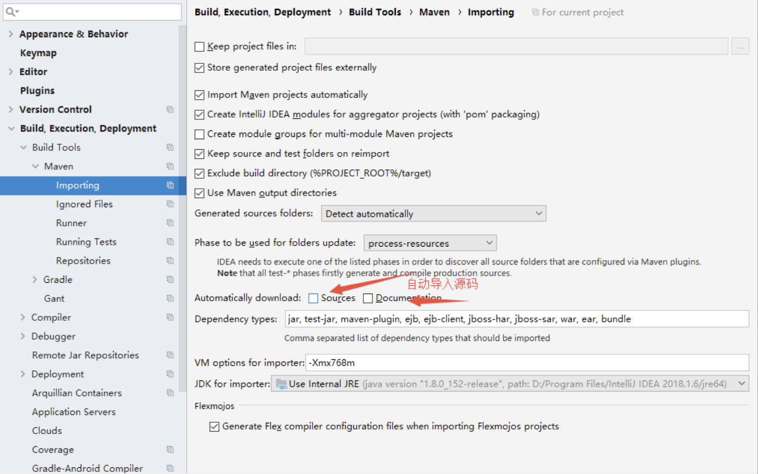Click project-level icon on Importing row
758x474 pixels.
click(x=170, y=185)
